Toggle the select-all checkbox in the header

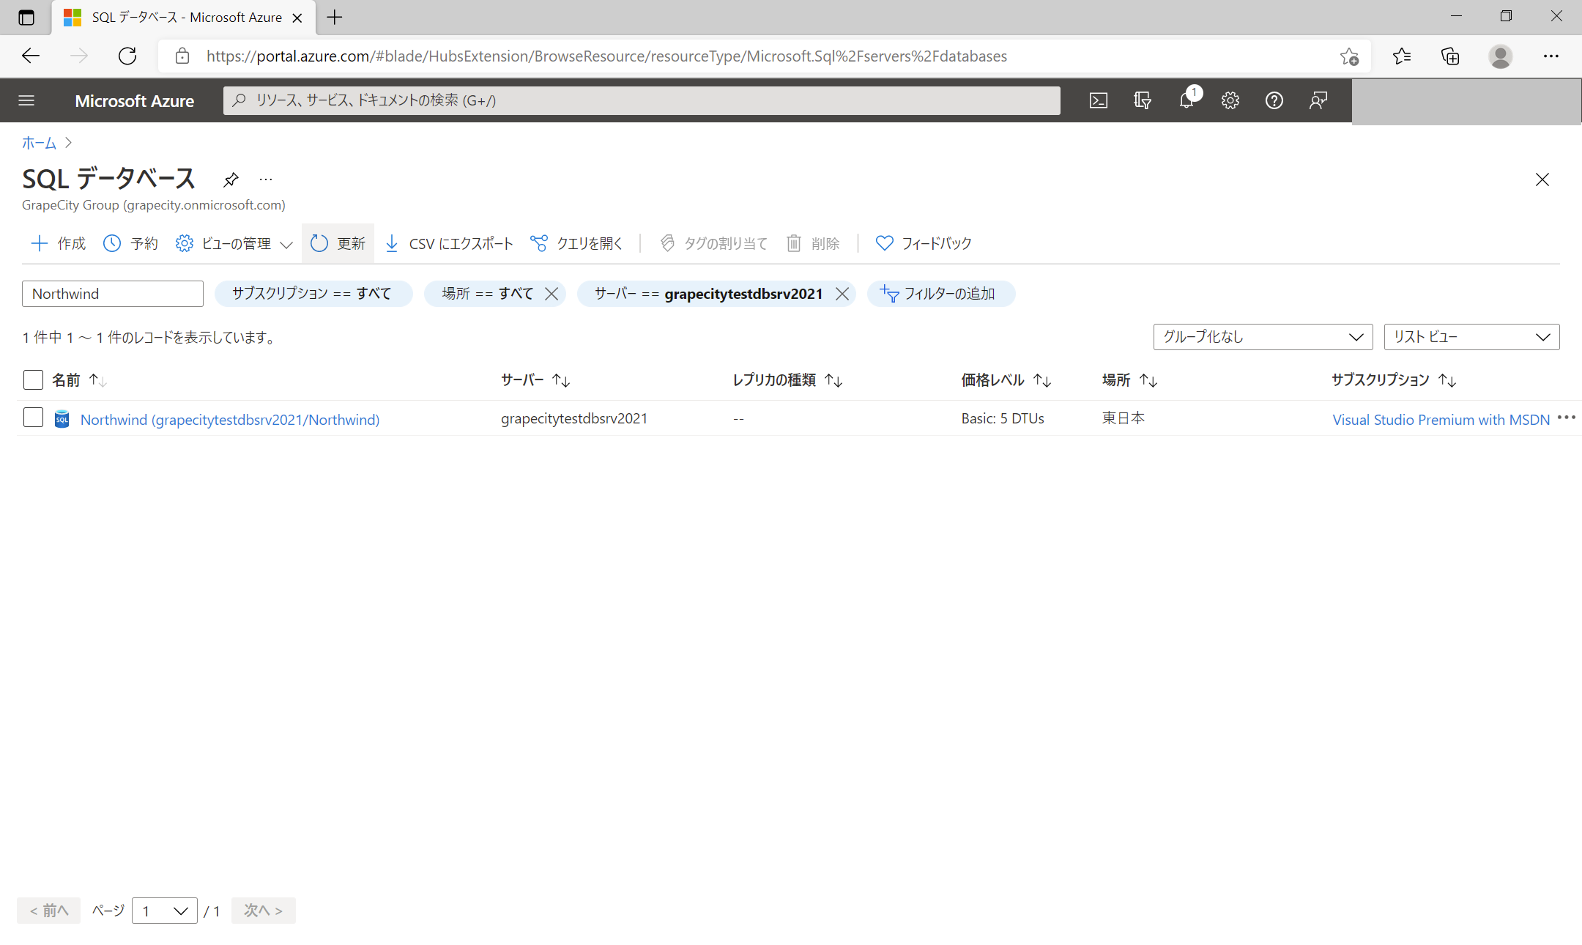(33, 379)
